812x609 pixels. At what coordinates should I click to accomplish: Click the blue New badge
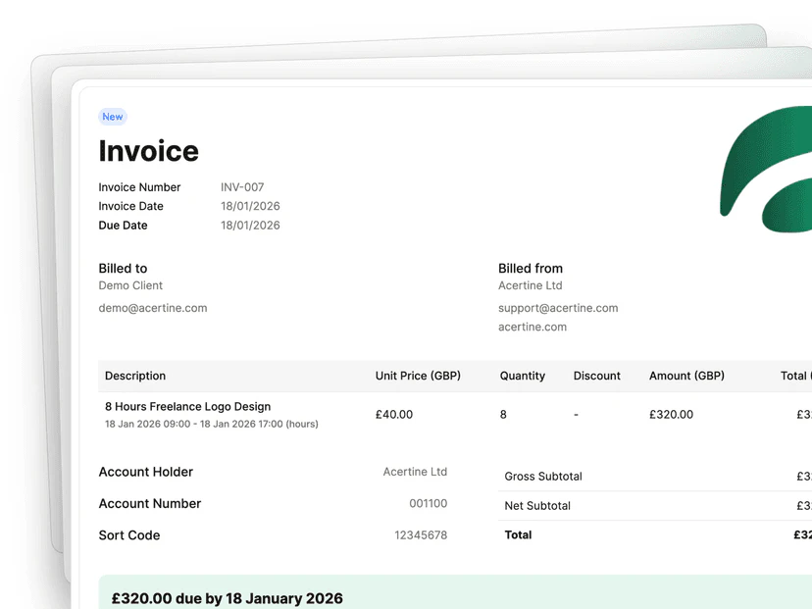coord(113,117)
